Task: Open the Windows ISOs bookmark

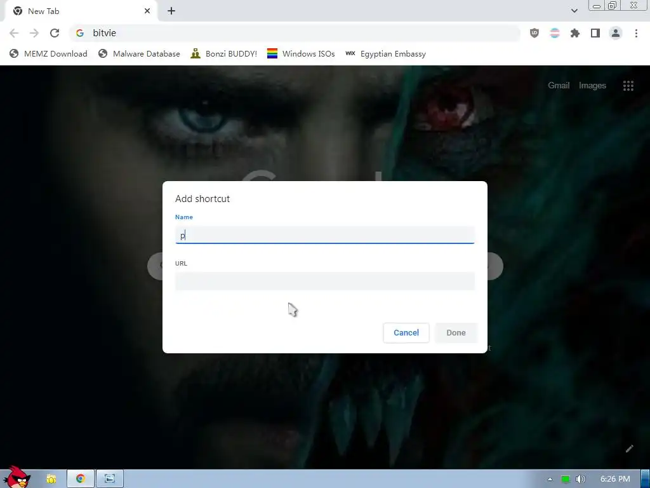Action: pyautogui.click(x=301, y=54)
